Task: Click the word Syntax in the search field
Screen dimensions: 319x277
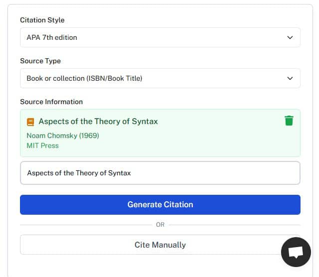Action: tap(119, 173)
